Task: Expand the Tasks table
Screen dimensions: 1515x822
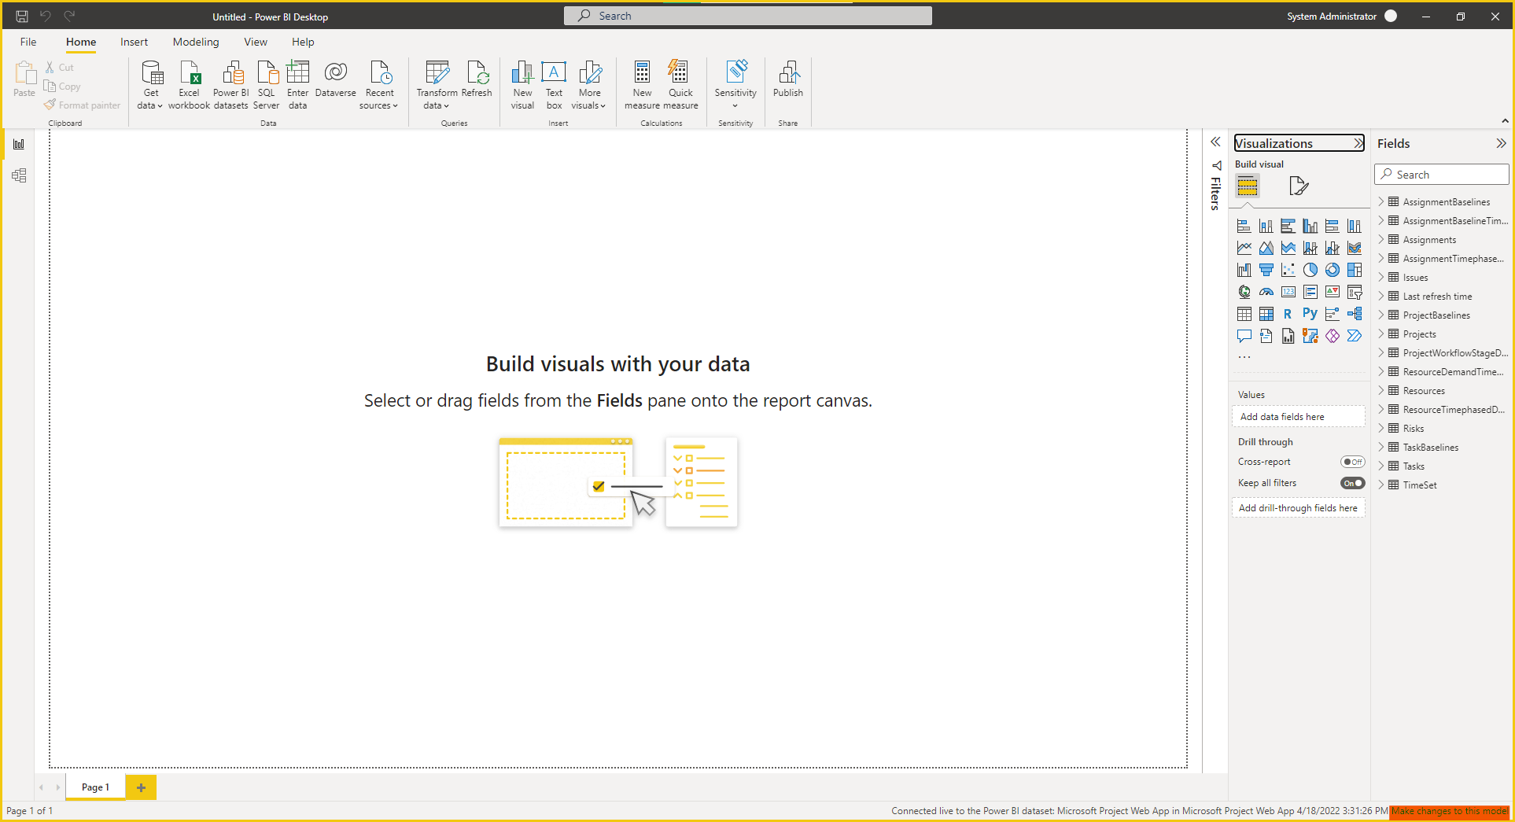Action: pyautogui.click(x=1381, y=466)
